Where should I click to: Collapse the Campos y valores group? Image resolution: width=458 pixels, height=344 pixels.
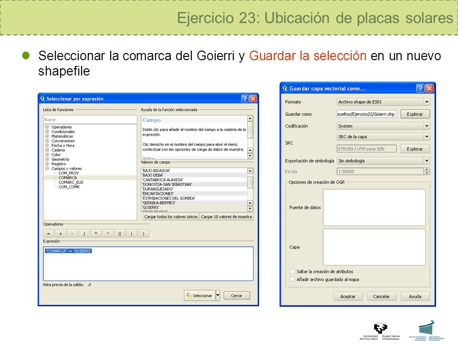47,169
